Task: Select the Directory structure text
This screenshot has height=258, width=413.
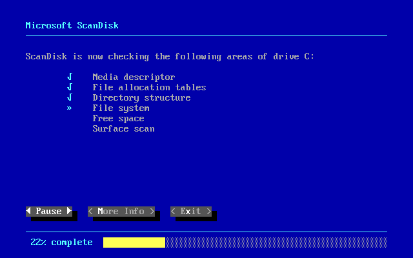Action: [x=142, y=97]
